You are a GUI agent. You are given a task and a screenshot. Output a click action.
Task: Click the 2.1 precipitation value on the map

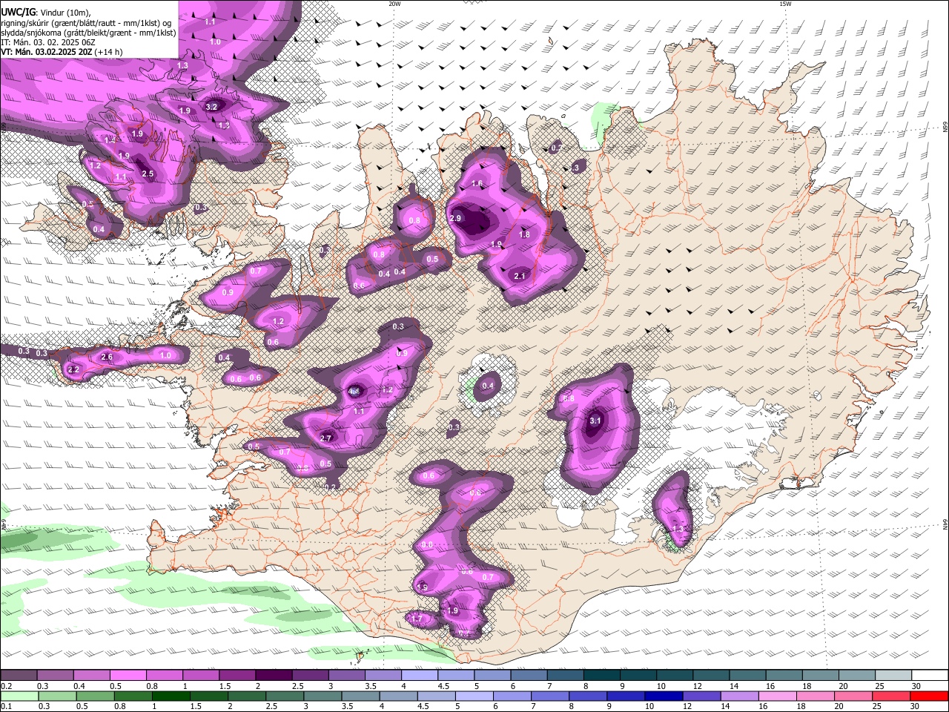[520, 276]
